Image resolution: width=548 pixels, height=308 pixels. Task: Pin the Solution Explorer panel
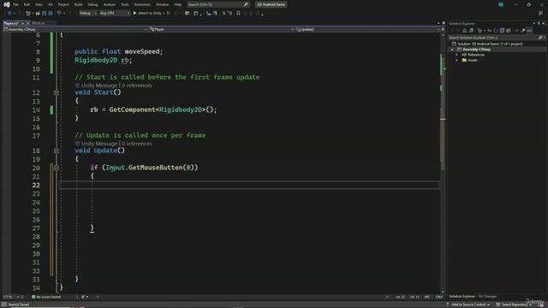click(x=539, y=23)
